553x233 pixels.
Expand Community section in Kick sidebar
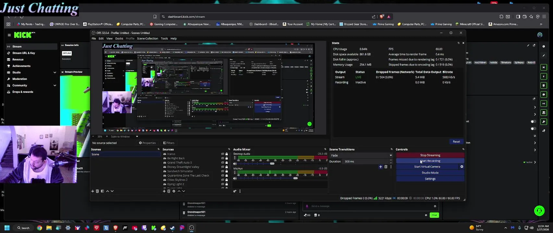tap(55, 85)
